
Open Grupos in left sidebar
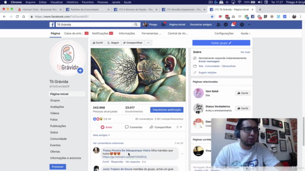coord(55,100)
